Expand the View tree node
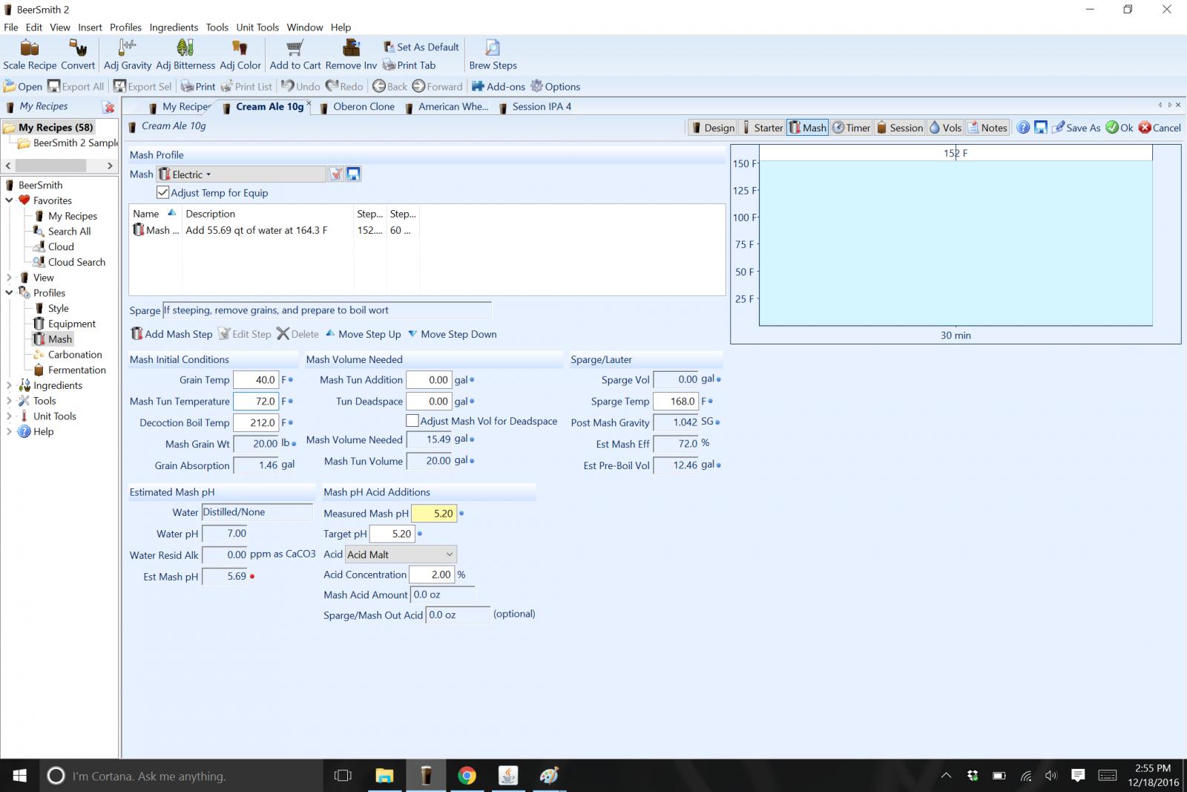Viewport: 1187px width, 792px height. pyautogui.click(x=9, y=278)
